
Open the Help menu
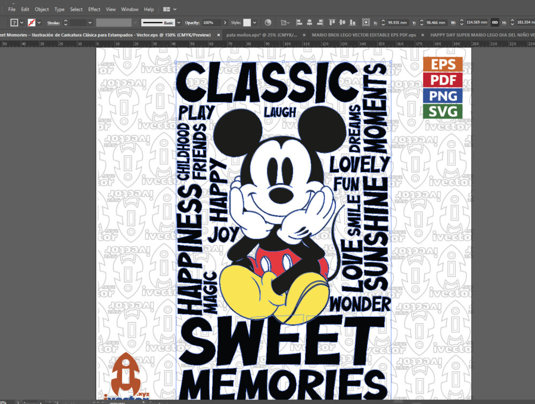(x=149, y=9)
